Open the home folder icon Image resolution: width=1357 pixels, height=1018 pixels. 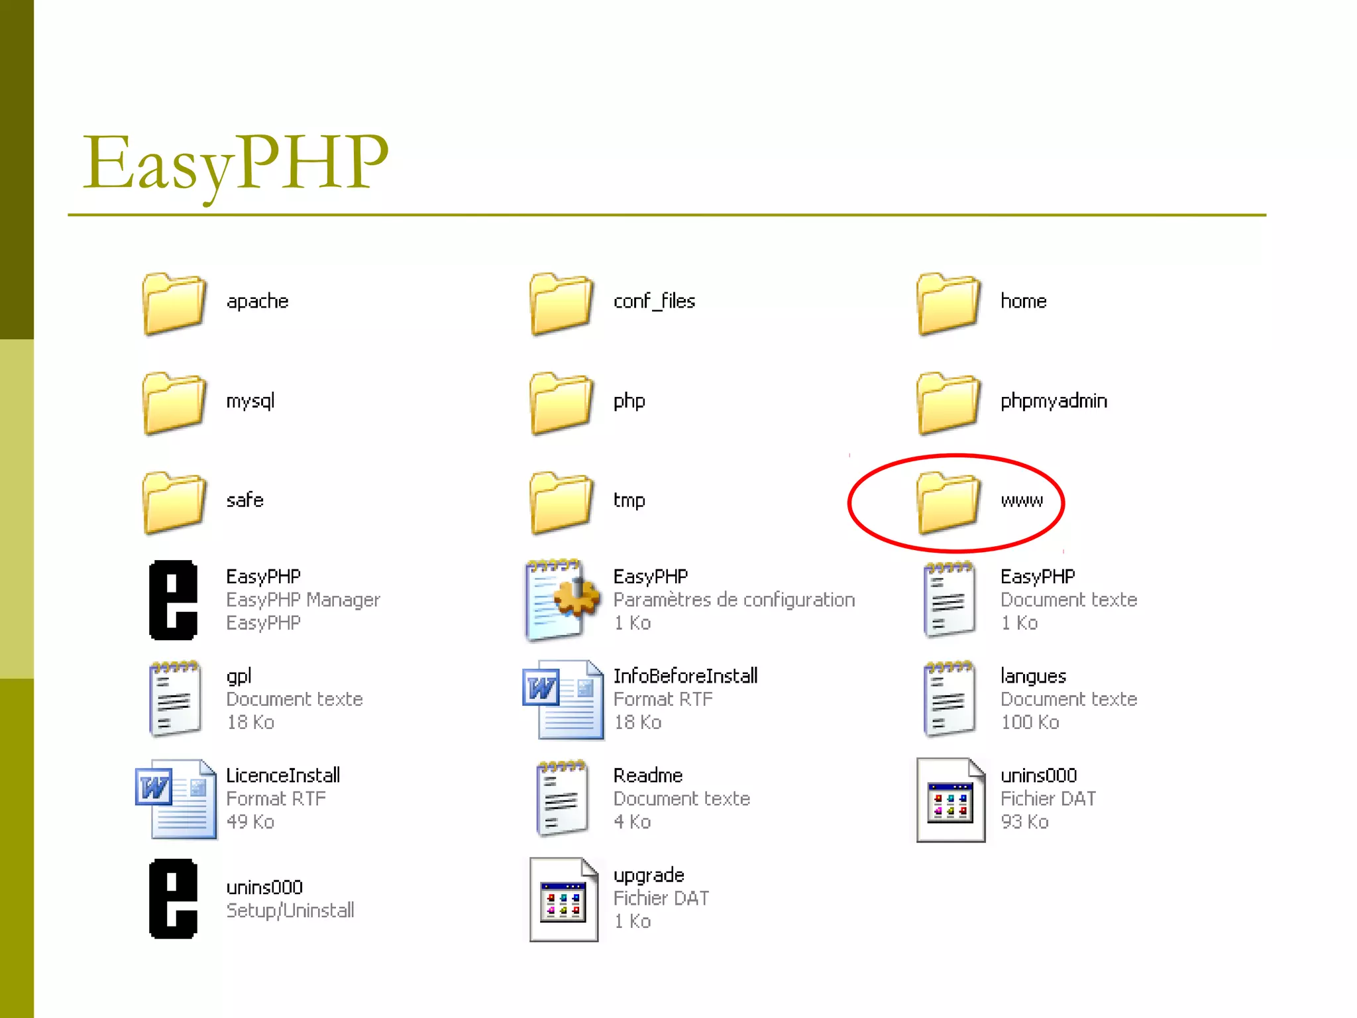click(949, 303)
